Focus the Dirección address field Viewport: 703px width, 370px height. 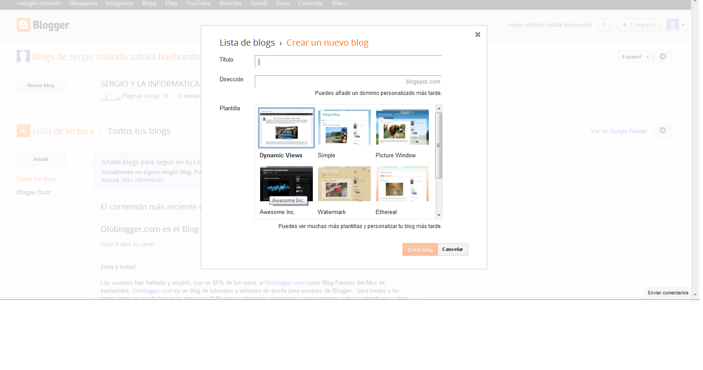tap(348, 81)
